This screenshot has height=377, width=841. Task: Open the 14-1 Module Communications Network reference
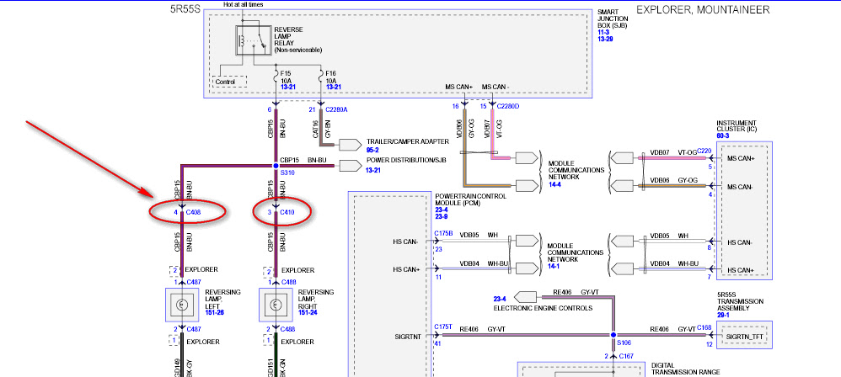[554, 265]
